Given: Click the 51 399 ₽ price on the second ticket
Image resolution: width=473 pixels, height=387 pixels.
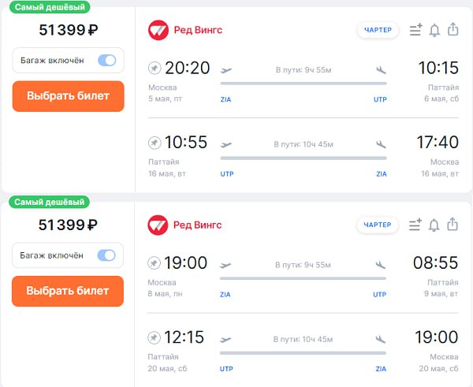Looking at the screenshot, I should (68, 225).
